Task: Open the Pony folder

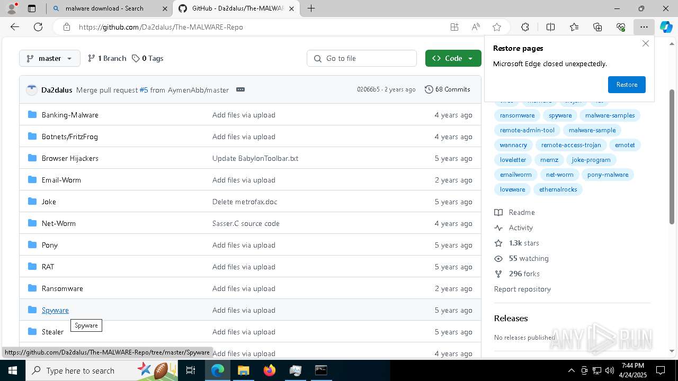Action: [50, 245]
